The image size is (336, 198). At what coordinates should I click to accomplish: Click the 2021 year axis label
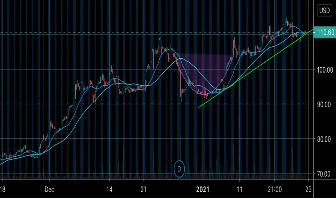[203, 189]
